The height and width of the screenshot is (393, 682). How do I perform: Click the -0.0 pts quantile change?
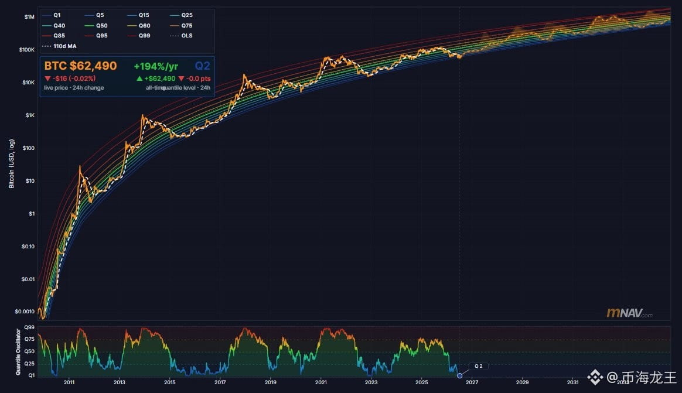click(x=199, y=78)
